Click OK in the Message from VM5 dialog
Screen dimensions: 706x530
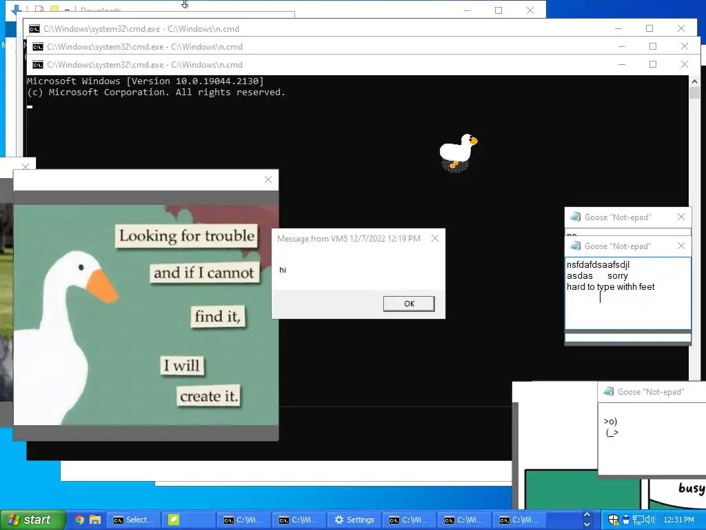(x=409, y=304)
